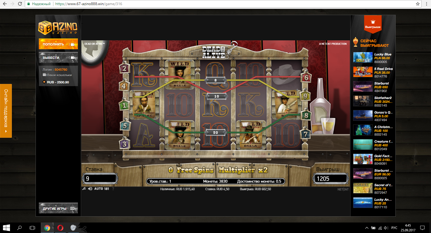Image resolution: width=431 pixels, height=233 pixels.
Task: Click login number 8045760
Action: [61, 70]
